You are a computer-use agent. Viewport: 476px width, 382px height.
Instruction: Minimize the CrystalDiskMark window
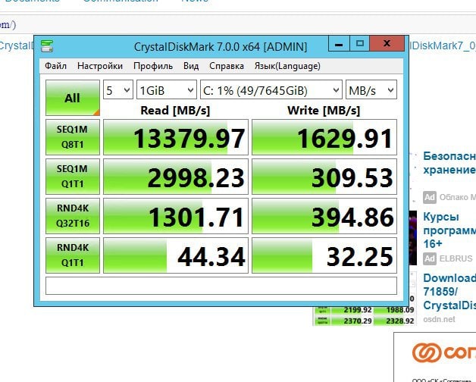tap(339, 44)
